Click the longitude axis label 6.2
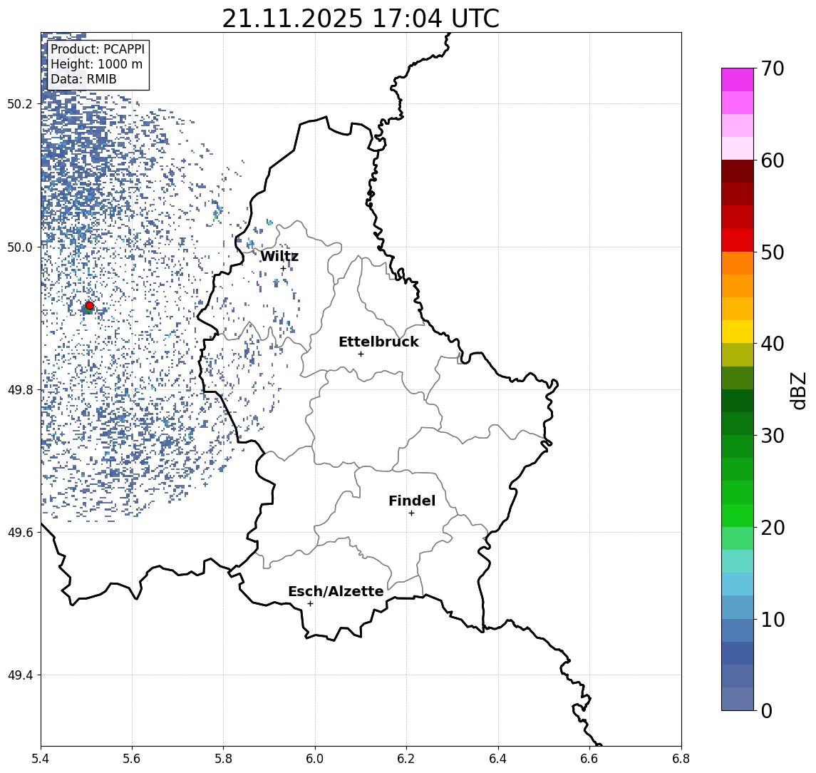This screenshot has width=816, height=773. point(406,759)
